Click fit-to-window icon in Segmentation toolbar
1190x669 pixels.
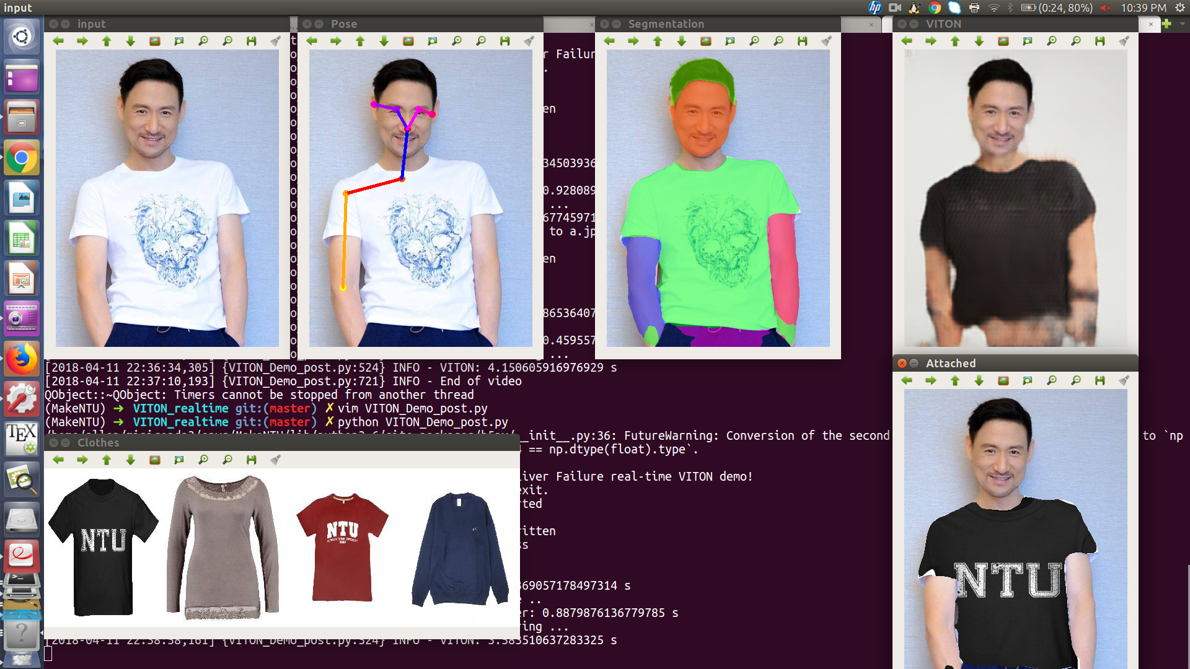click(730, 41)
